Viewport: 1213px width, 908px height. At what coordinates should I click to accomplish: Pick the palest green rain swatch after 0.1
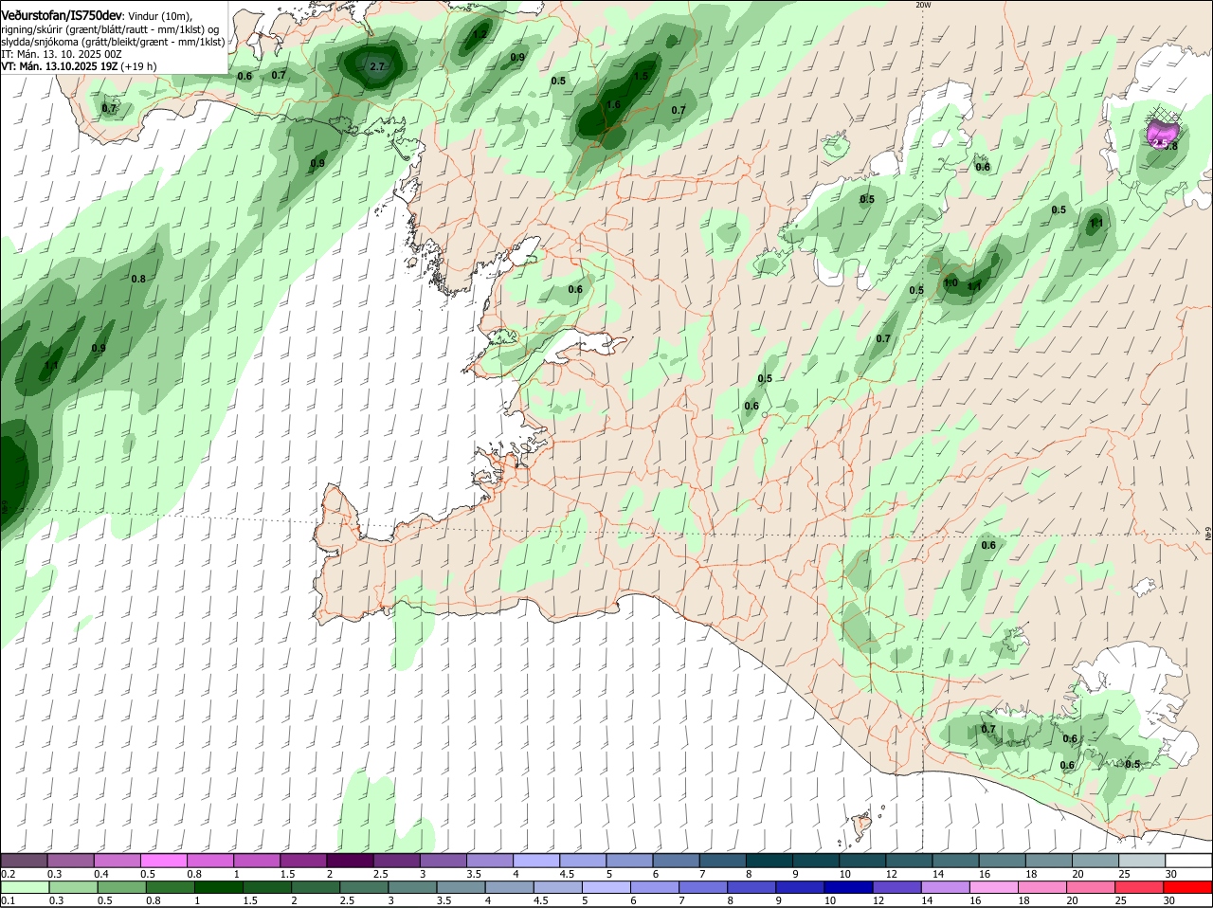(26, 886)
